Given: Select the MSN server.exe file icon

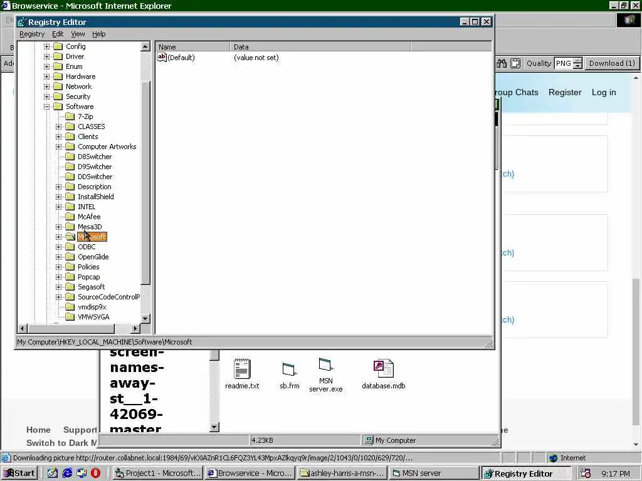Looking at the screenshot, I should point(325,364).
